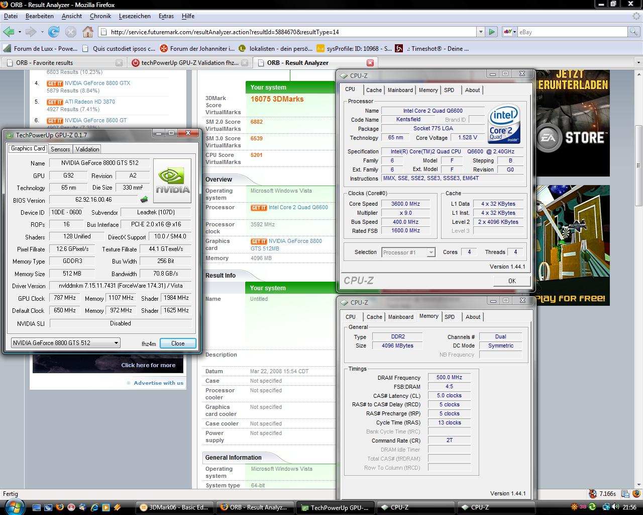Open the eBay search engine dropdown
Image resolution: width=643 pixels, height=515 pixels.
tap(509, 32)
